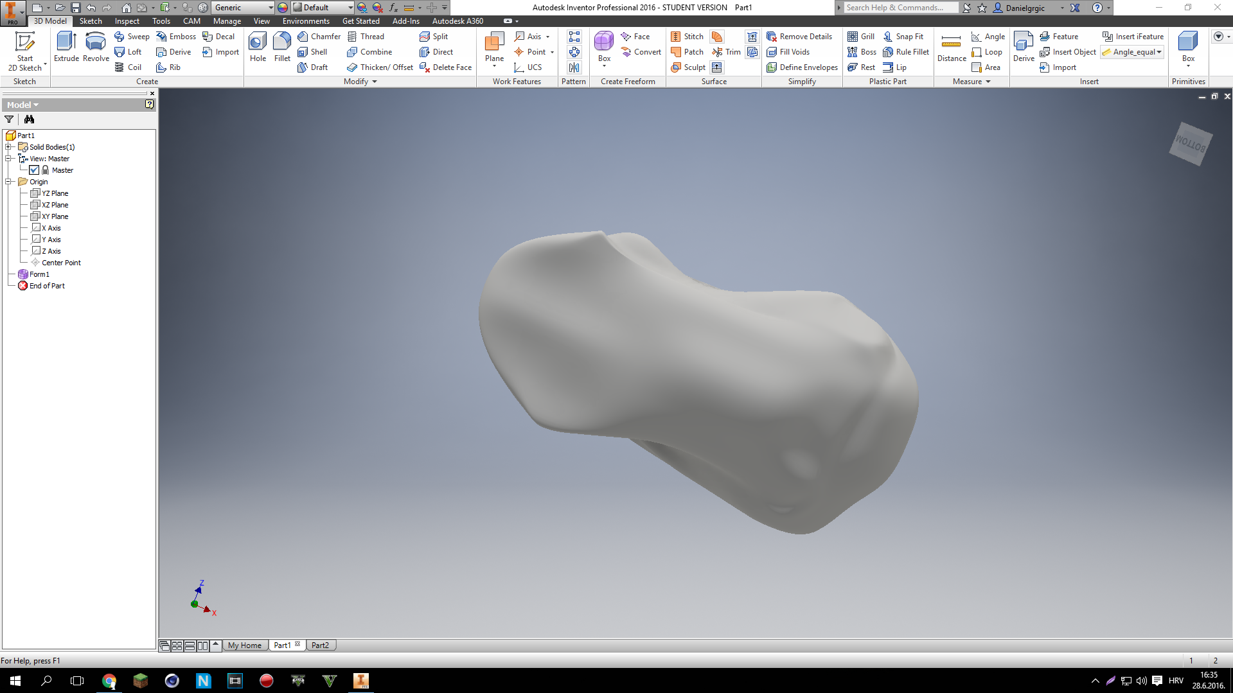Apply the Fillet tool
Image resolution: width=1233 pixels, height=693 pixels.
[282, 47]
